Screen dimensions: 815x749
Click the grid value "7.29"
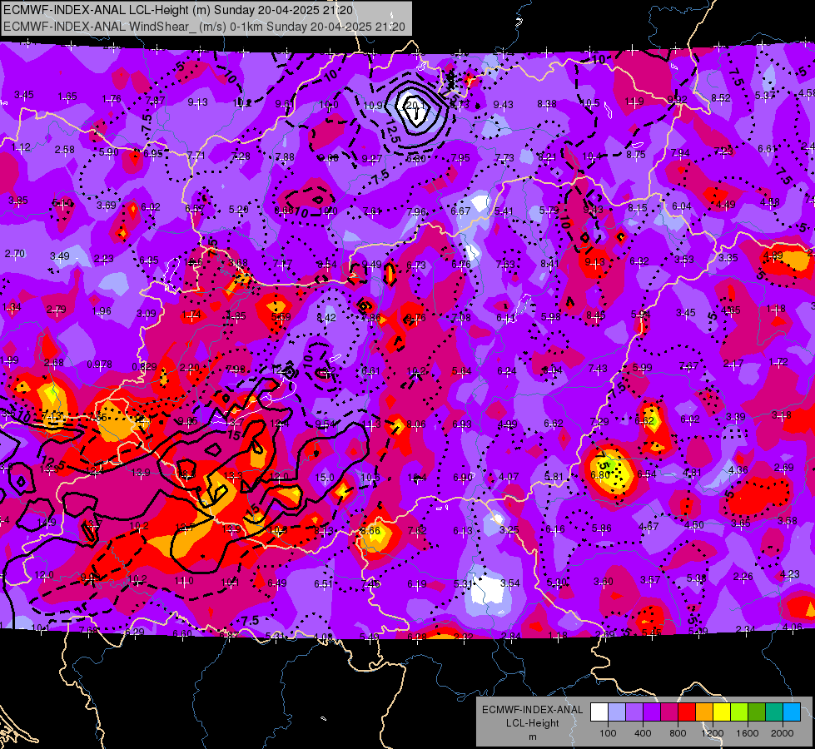[599, 422]
